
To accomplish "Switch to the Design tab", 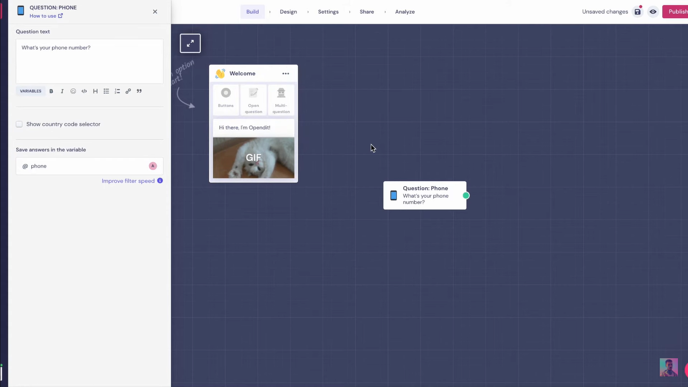I will pos(288,12).
